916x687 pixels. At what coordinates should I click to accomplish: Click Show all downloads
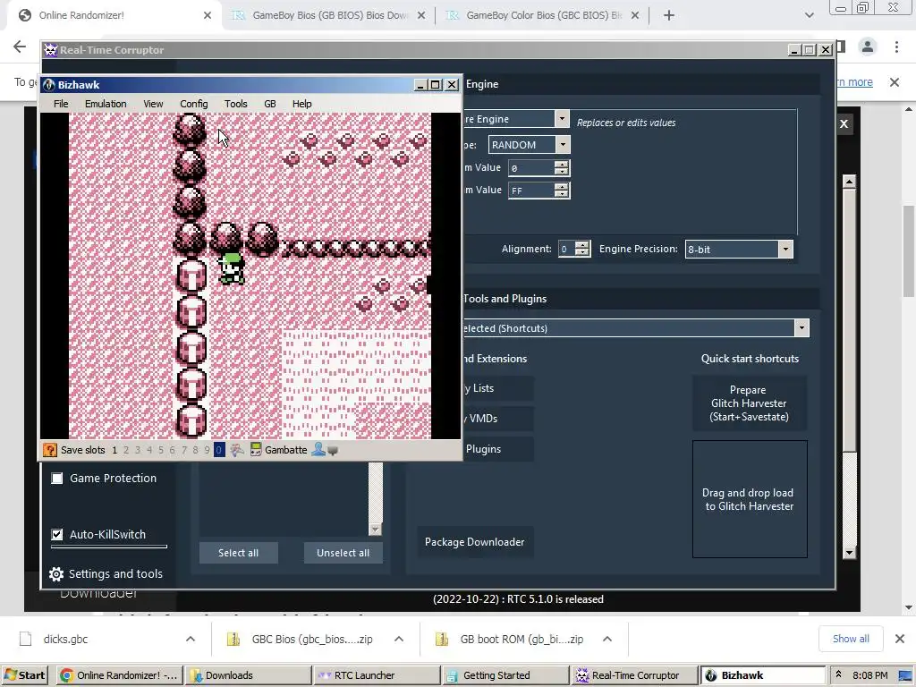[851, 639]
